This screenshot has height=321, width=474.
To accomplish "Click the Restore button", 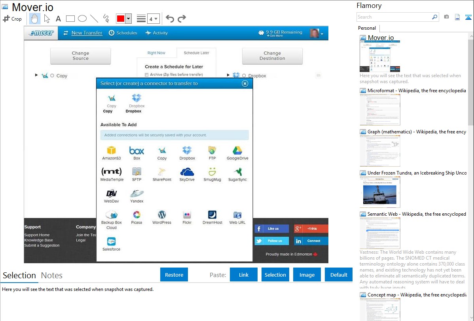I will [x=174, y=275].
